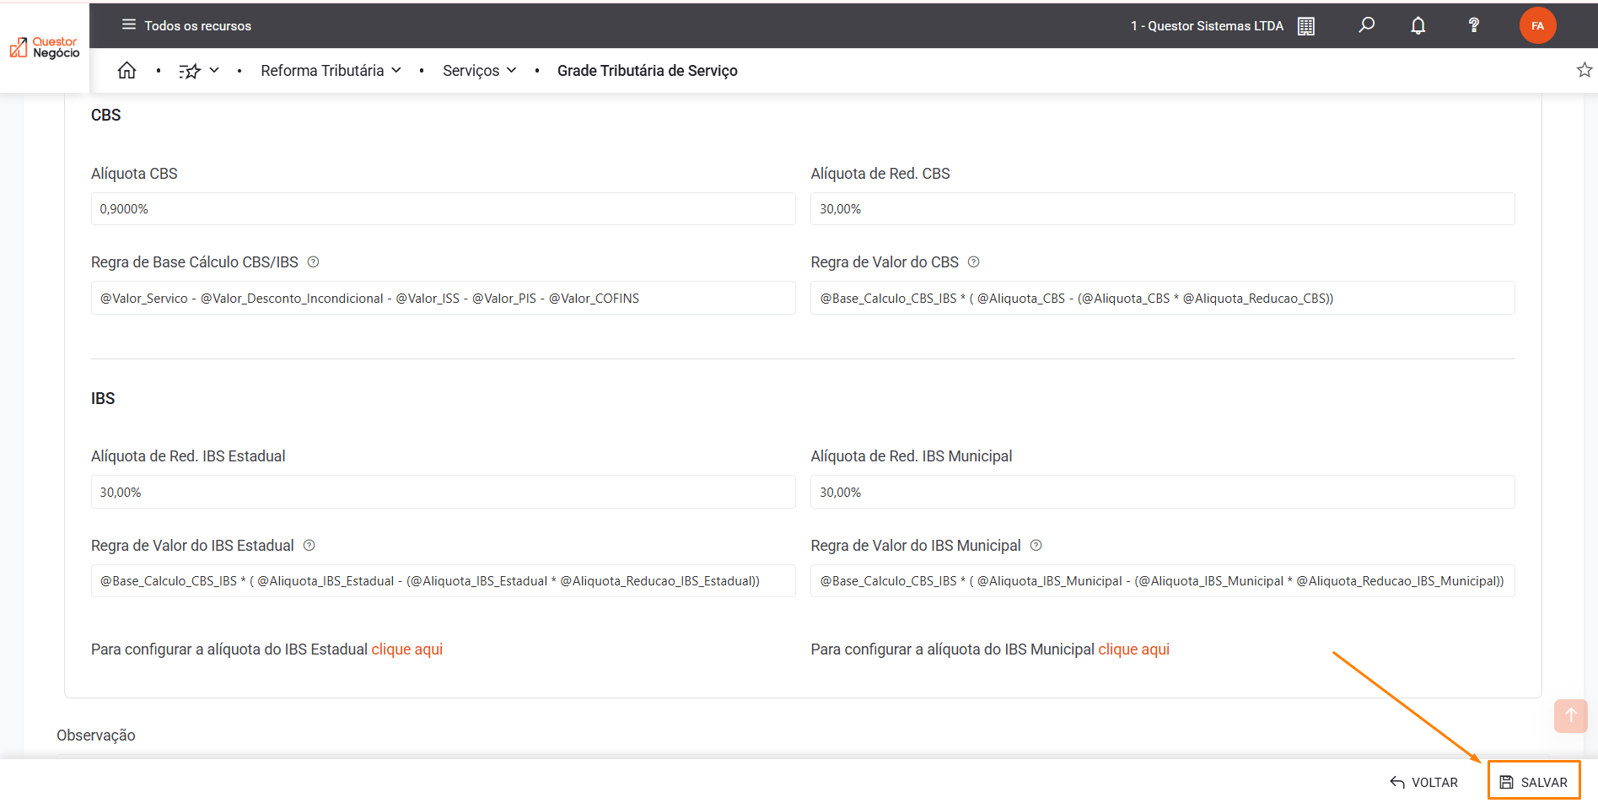This screenshot has width=1598, height=803.
Task: Open the company building icon
Action: [x=1305, y=26]
